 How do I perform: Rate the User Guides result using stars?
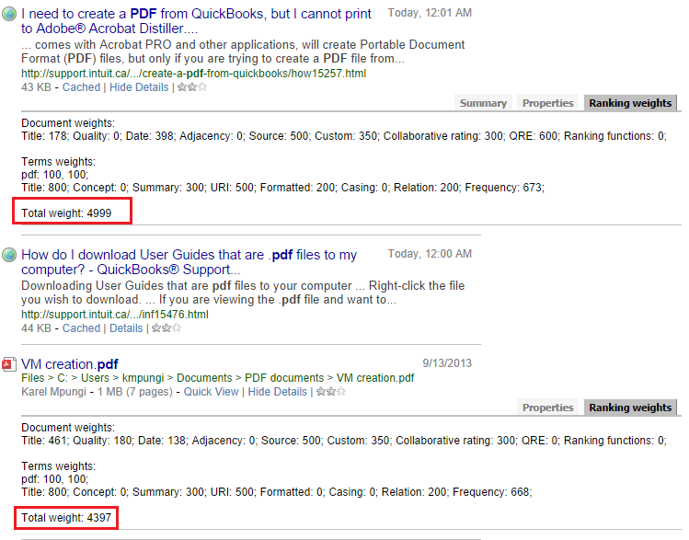(x=167, y=327)
